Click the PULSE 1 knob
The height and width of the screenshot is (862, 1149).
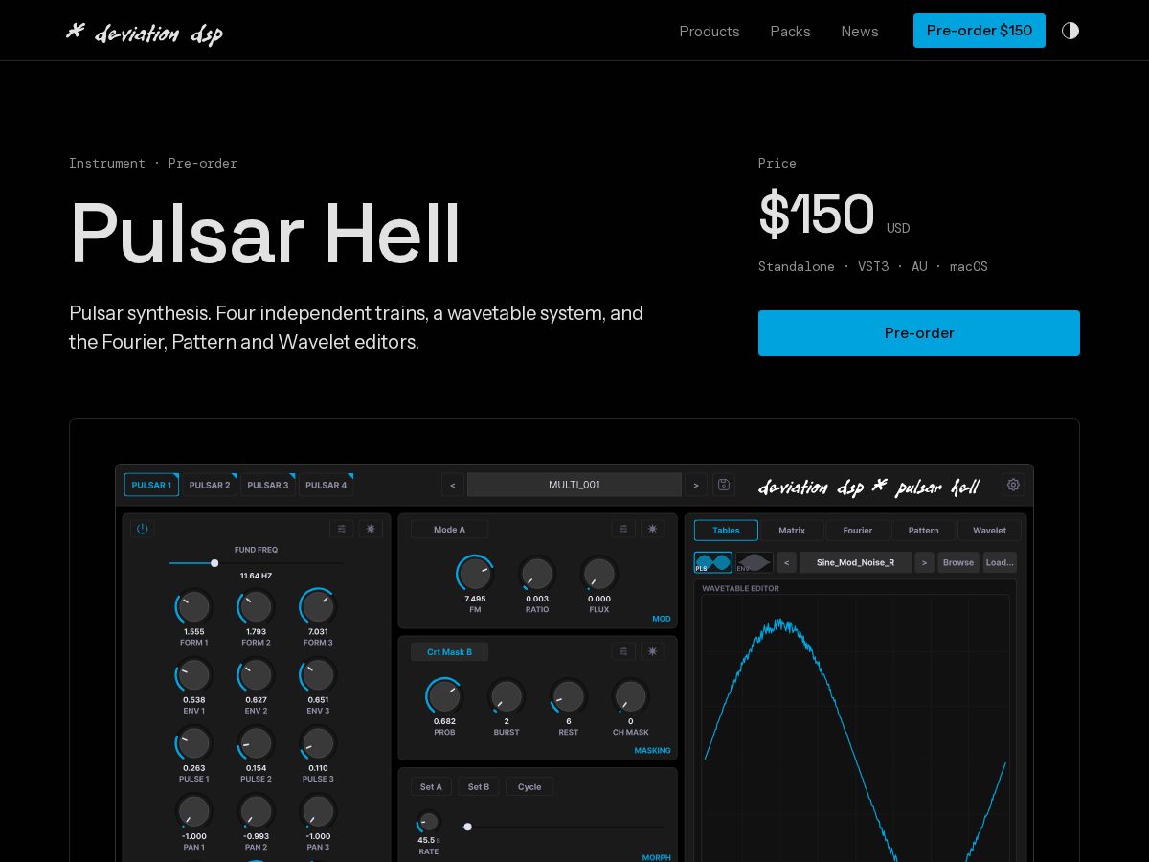(x=194, y=743)
